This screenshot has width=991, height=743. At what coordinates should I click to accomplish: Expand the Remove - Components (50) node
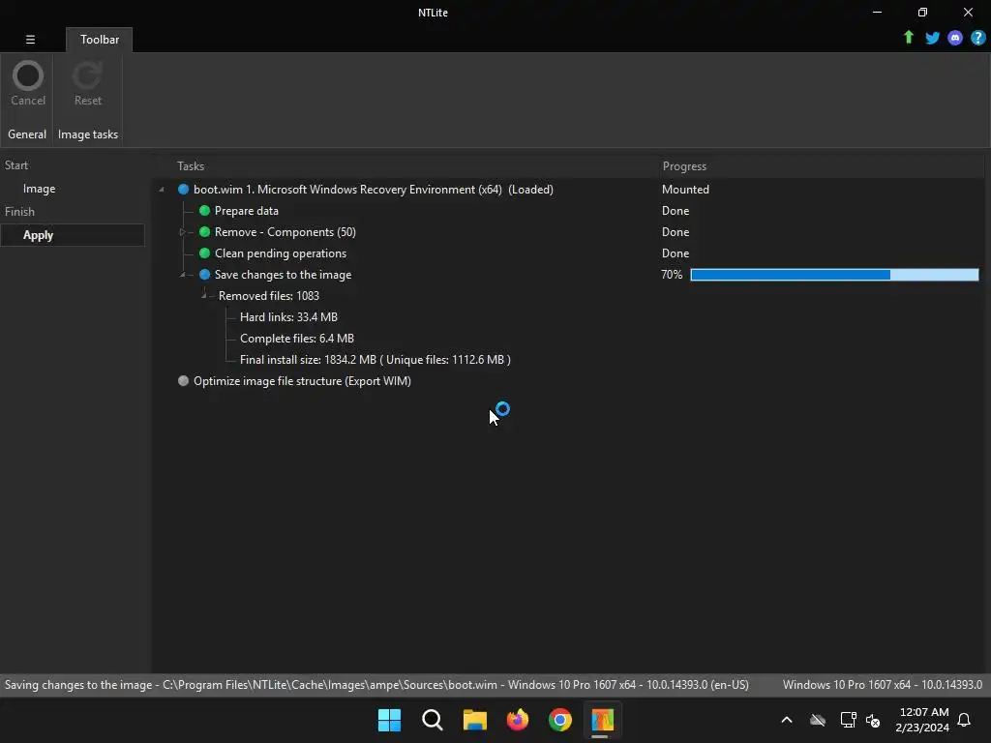183,232
